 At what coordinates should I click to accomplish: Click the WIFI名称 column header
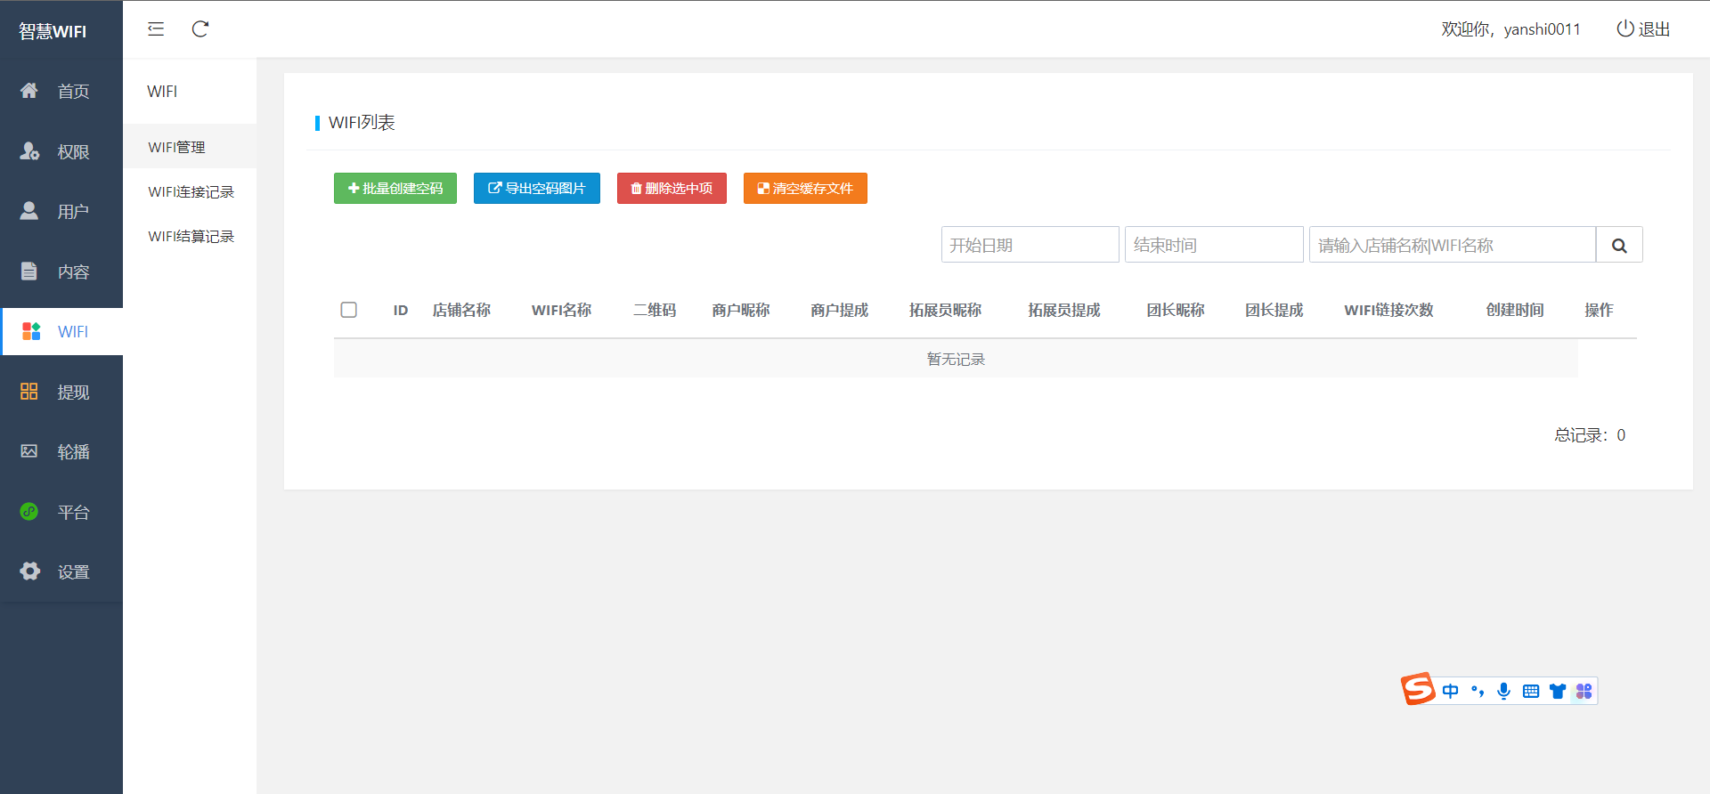[x=561, y=310]
